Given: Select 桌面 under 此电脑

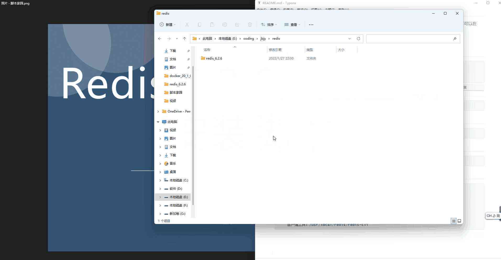Looking at the screenshot, I should pyautogui.click(x=173, y=172).
